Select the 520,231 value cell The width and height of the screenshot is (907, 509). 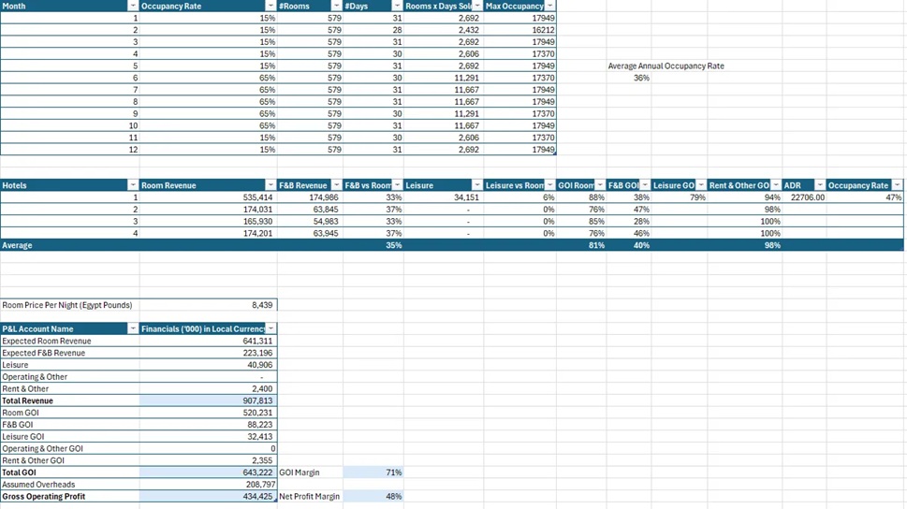[208, 413]
